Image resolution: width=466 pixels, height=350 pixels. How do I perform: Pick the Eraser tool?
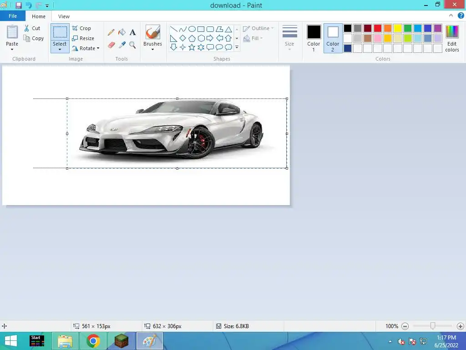tap(111, 45)
